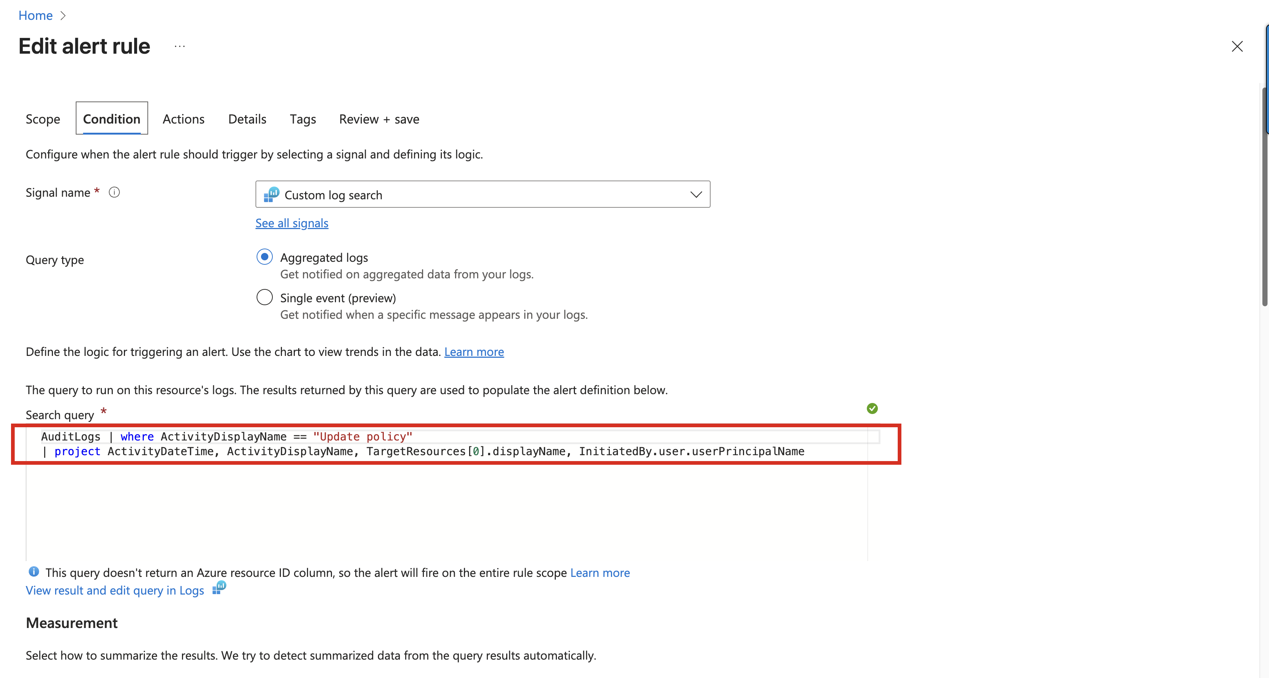Click the "Update policy" string in the query
The image size is (1269, 678).
pyautogui.click(x=362, y=436)
